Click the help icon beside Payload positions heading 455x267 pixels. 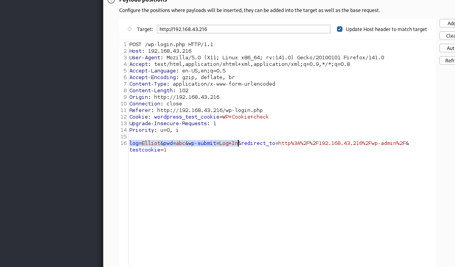(111, 1)
